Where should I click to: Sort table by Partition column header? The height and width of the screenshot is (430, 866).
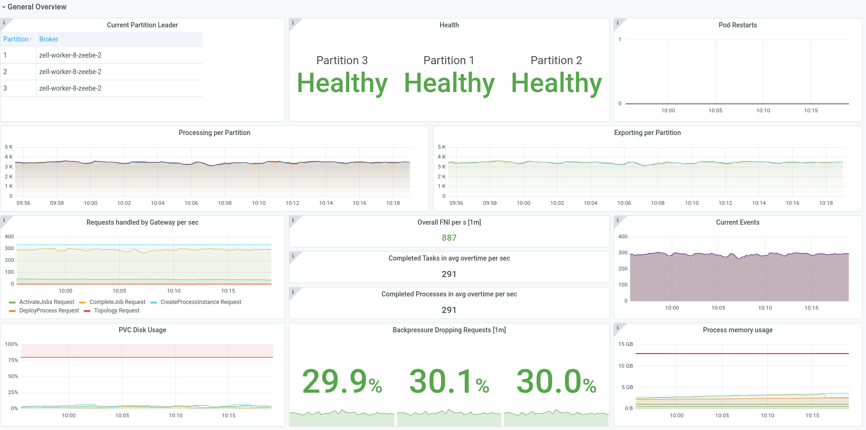pyautogui.click(x=17, y=39)
